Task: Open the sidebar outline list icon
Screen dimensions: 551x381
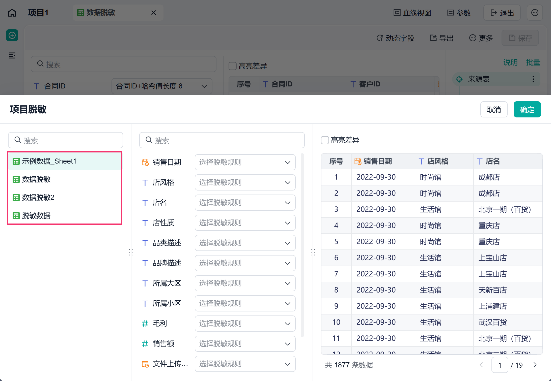Action: [12, 55]
